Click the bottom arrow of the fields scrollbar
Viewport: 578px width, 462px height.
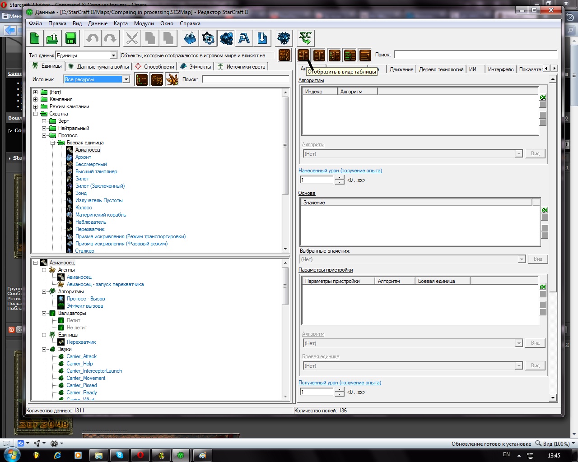point(553,397)
